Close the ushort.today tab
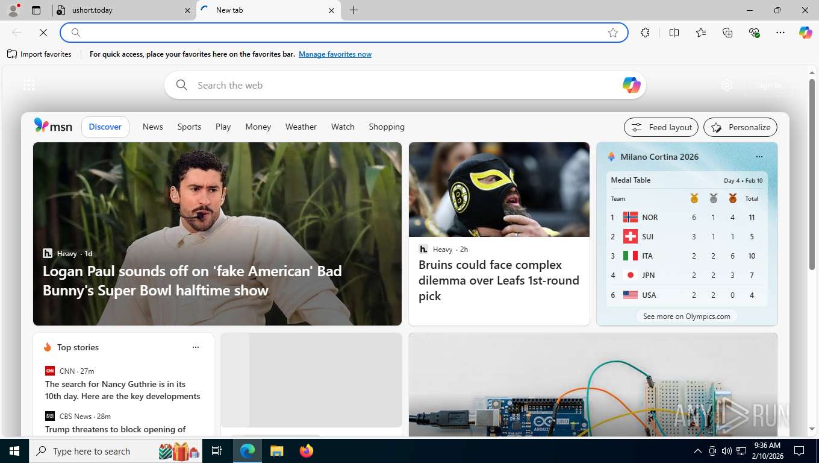819x463 pixels. [187, 10]
